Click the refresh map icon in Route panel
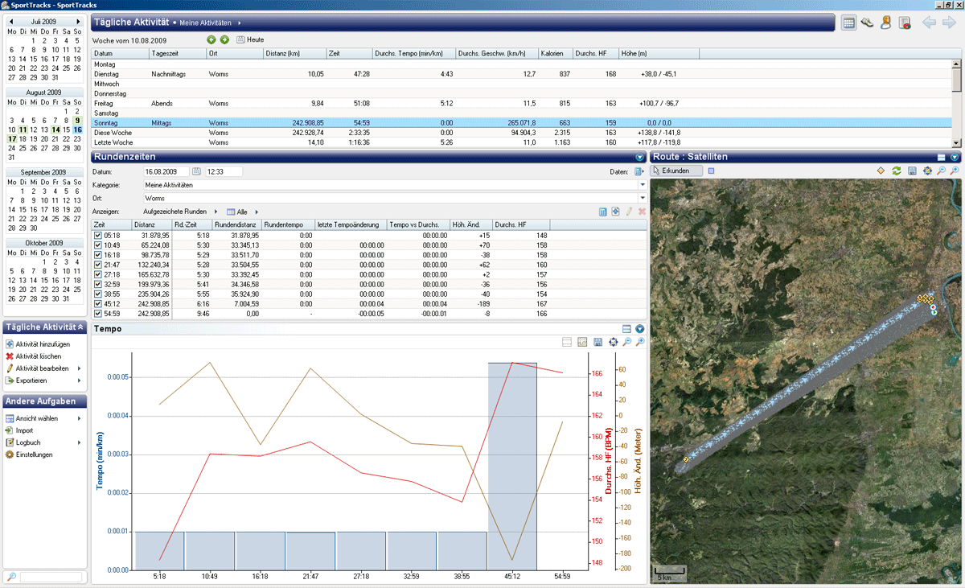The height and width of the screenshot is (588, 965). pos(896,171)
